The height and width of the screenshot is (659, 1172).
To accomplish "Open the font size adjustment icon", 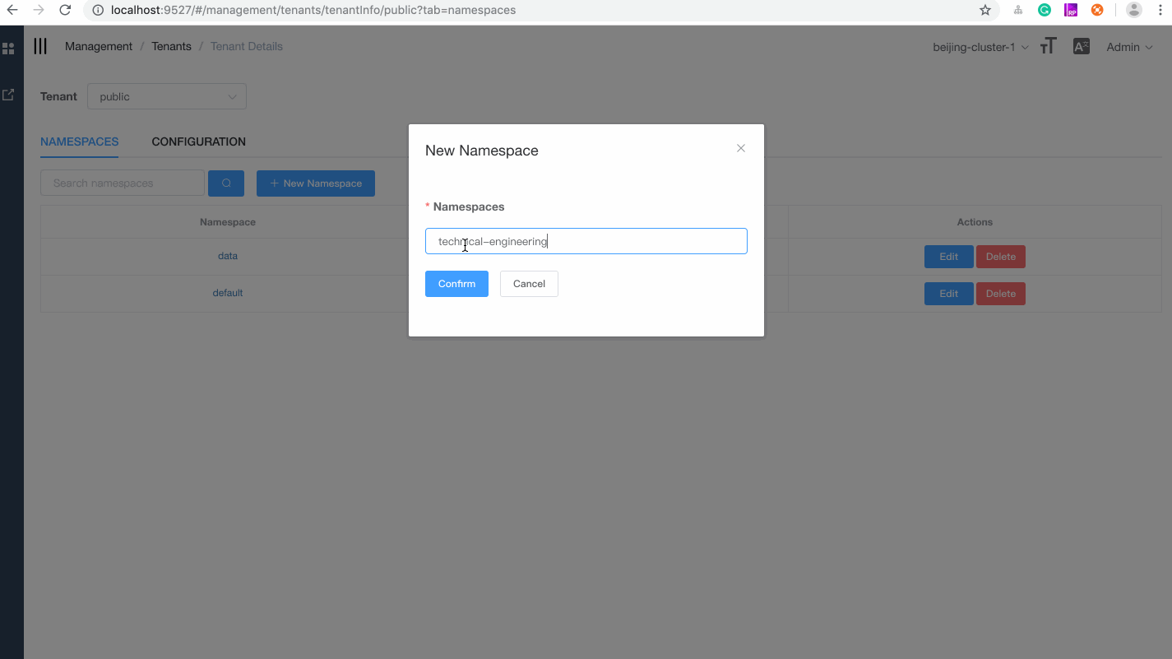I will tap(1048, 46).
